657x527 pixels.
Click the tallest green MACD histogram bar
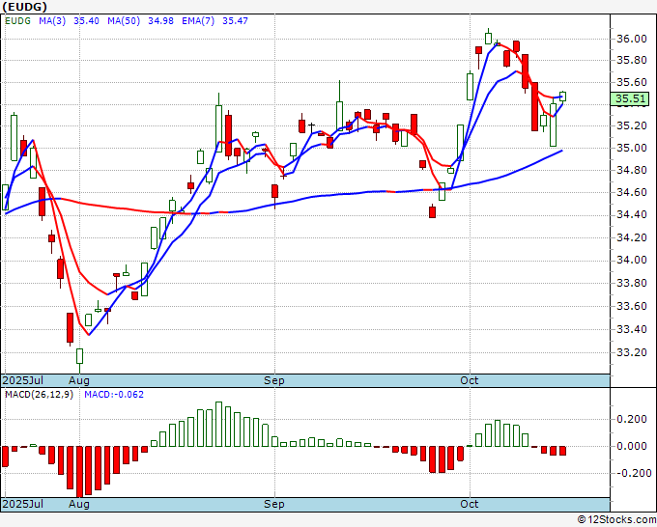pyautogui.click(x=218, y=424)
